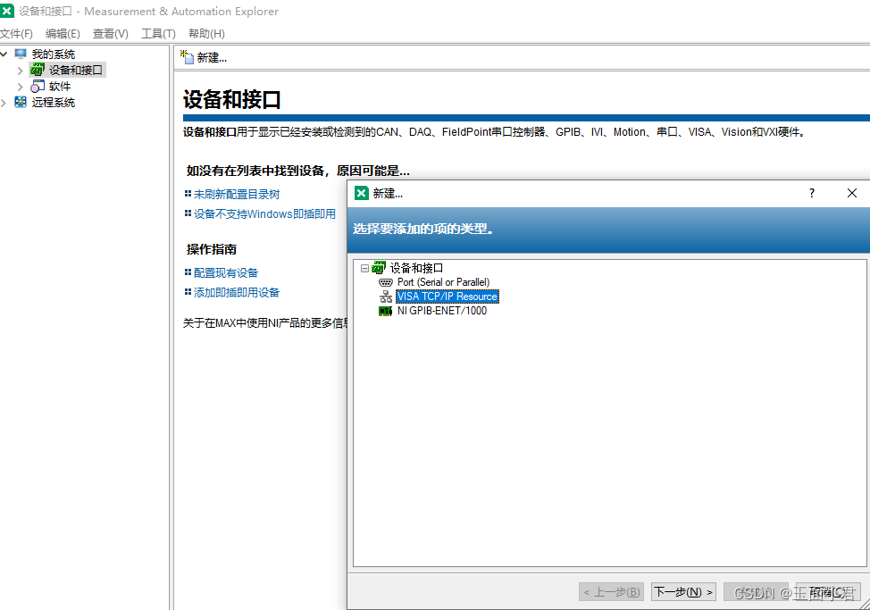Select VISA TCP/IP Resource item
870x610 pixels.
point(448,297)
